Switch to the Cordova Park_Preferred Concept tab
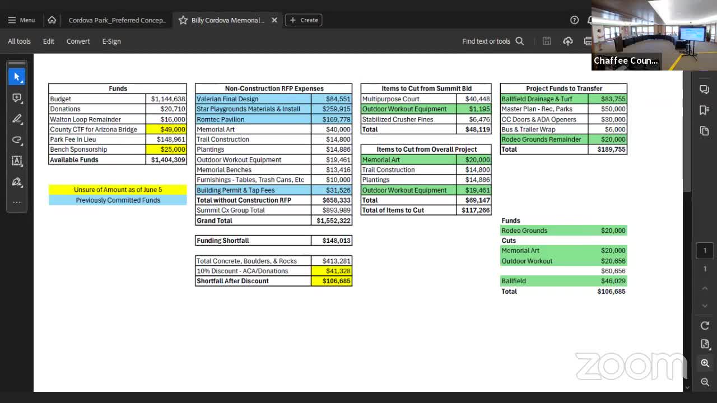The height and width of the screenshot is (403, 717). tap(117, 20)
